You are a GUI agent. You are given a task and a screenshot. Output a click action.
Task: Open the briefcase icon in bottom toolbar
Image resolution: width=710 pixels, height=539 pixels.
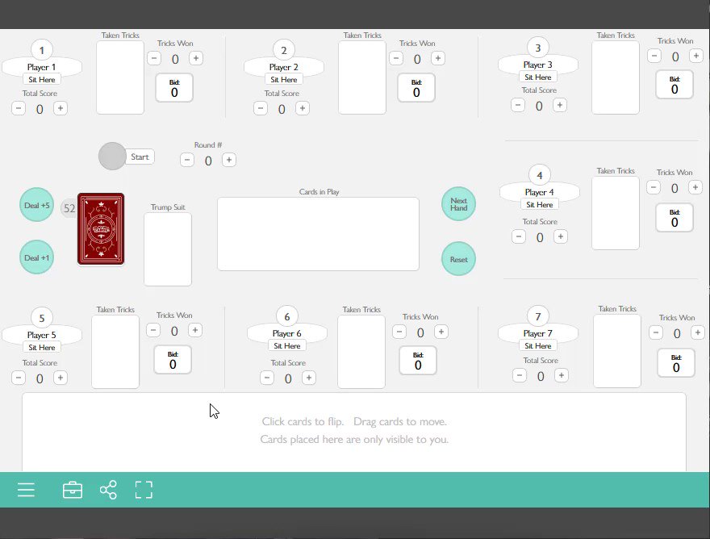73,490
